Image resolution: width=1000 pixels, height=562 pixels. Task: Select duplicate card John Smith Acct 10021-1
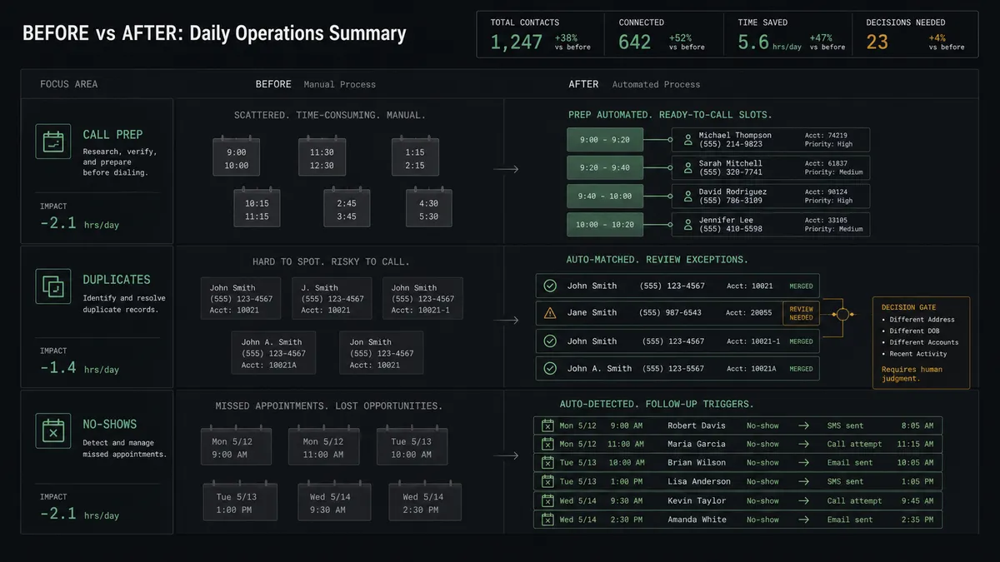point(422,299)
